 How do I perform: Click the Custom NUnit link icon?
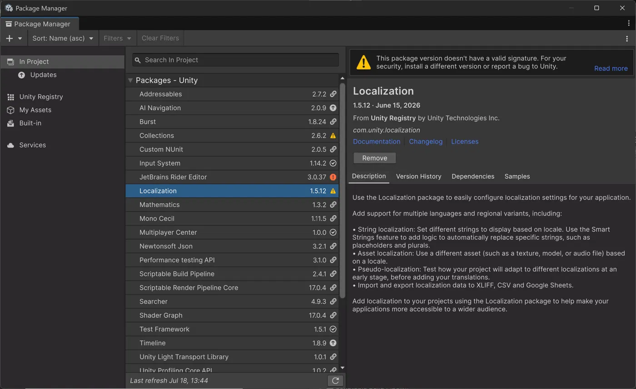click(x=333, y=149)
